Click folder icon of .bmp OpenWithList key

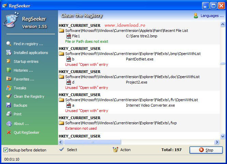(61, 54)
